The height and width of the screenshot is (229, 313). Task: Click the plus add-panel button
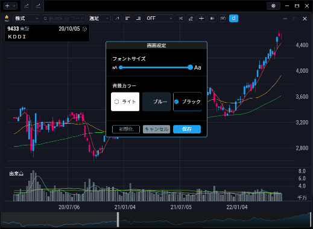(x=7, y=6)
